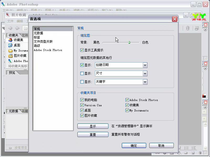Check 显示 next to 关键字
Screen dimensions: 210x157
82,82
